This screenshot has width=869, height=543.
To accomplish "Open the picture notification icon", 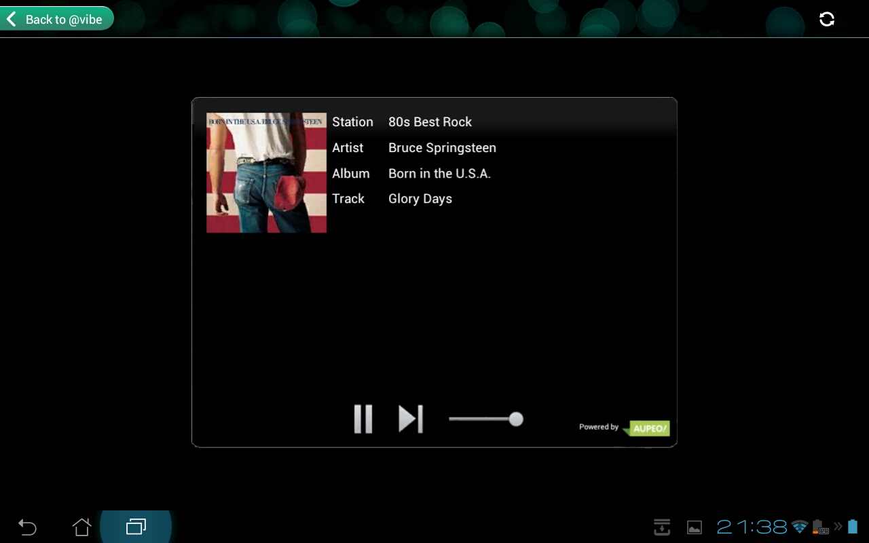I will point(695,527).
